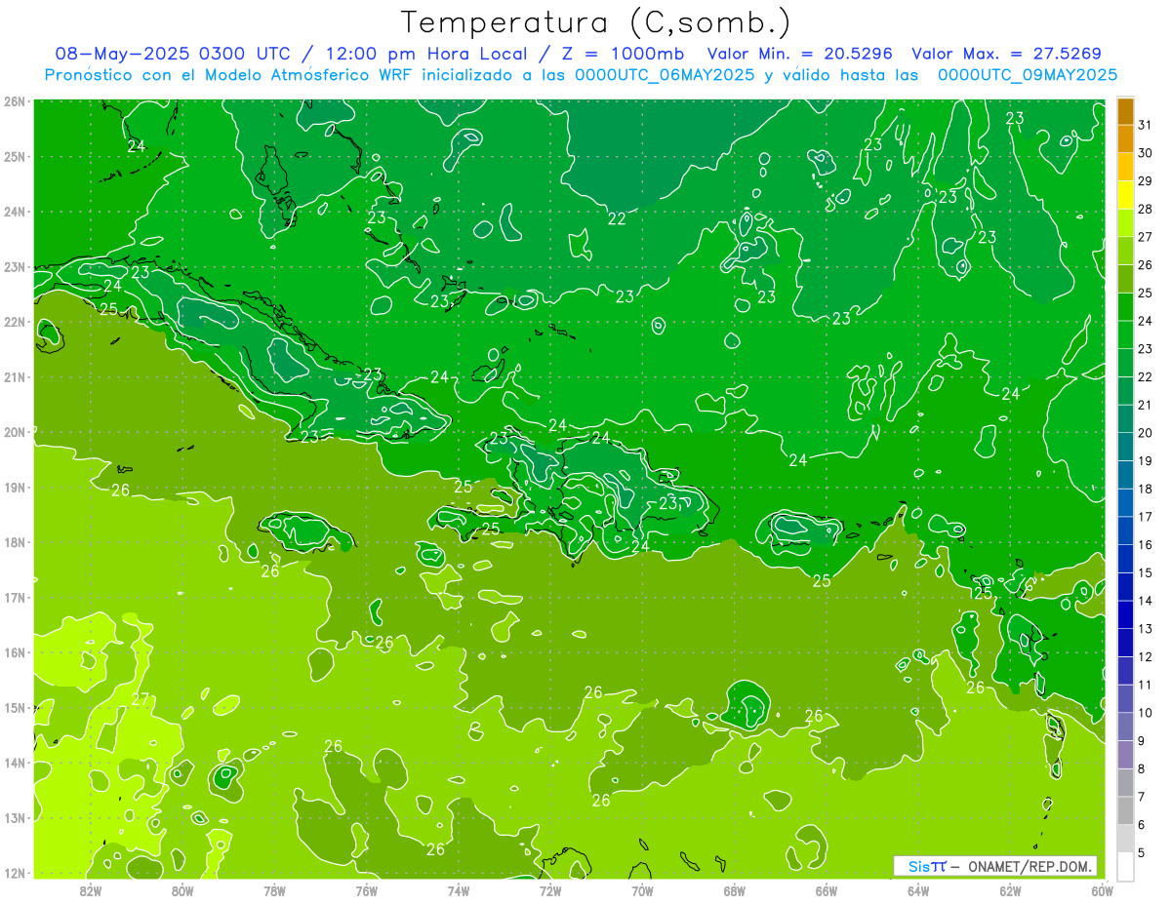
Task: Click the "16N" latitude axis label
Action: pyautogui.click(x=15, y=652)
